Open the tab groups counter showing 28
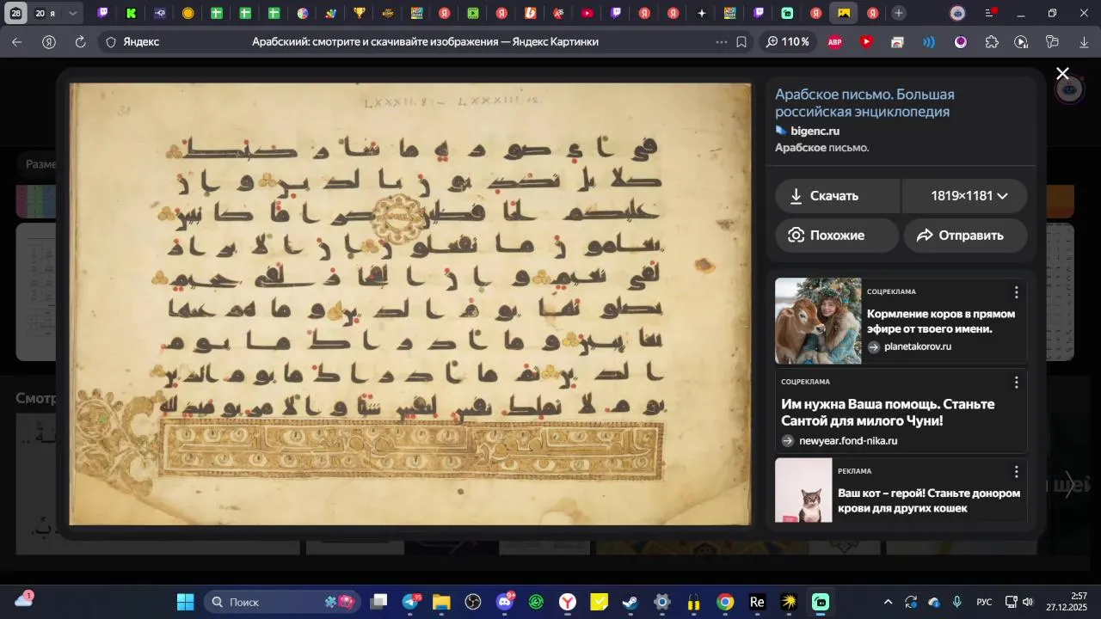The height and width of the screenshot is (619, 1101). (x=15, y=13)
